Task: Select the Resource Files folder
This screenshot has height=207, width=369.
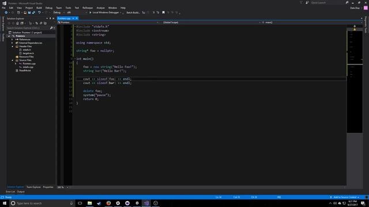Action: click(26, 57)
